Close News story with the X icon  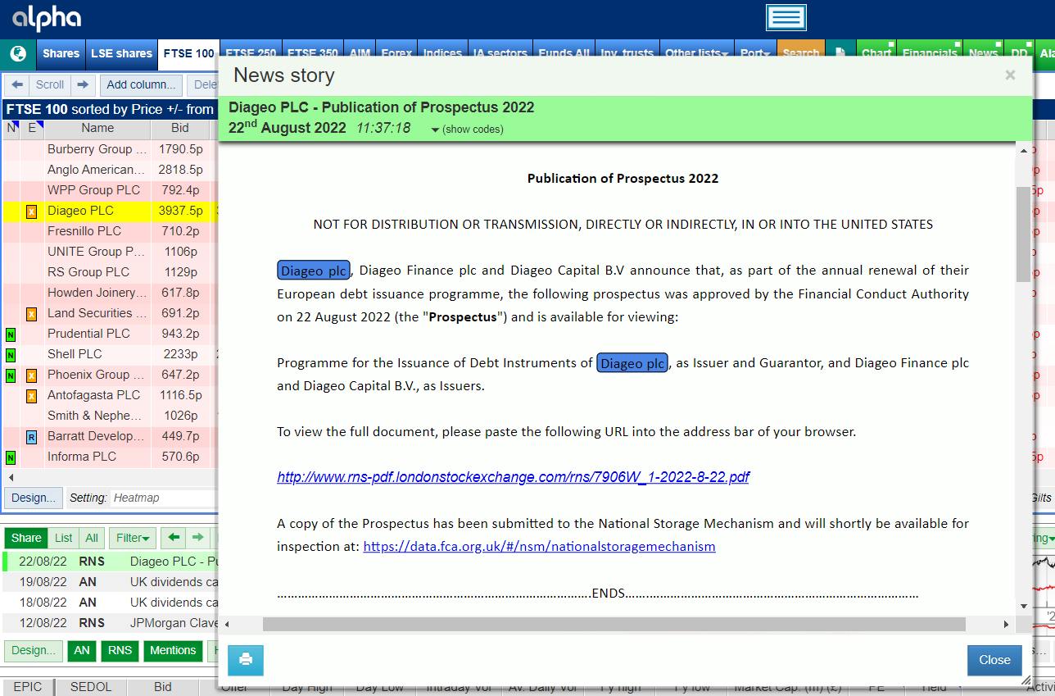tap(1010, 75)
